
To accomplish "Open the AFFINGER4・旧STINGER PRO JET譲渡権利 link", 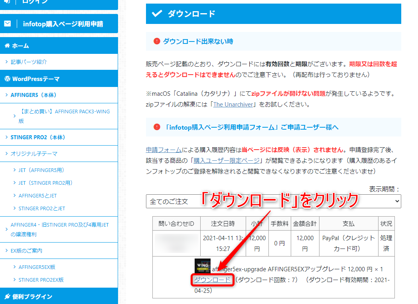I will pos(59,230).
